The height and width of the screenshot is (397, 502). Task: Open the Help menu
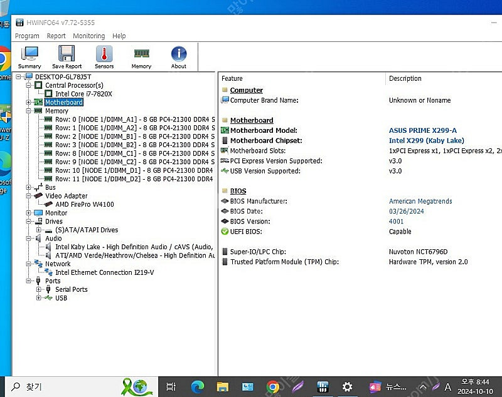click(x=119, y=36)
